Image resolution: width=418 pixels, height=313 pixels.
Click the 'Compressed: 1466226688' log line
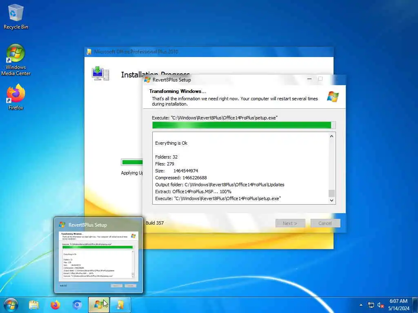pyautogui.click(x=181, y=178)
